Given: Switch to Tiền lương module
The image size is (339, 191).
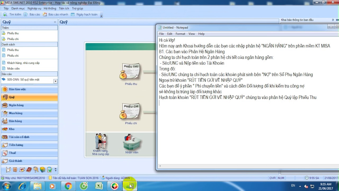Looking at the screenshot, I should tap(29, 145).
